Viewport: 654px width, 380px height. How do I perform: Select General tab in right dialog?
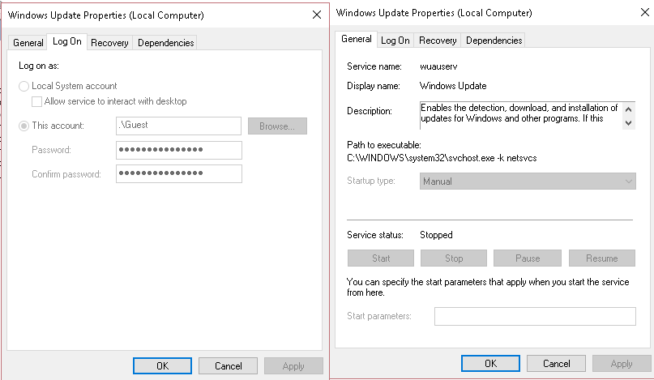pyautogui.click(x=357, y=39)
